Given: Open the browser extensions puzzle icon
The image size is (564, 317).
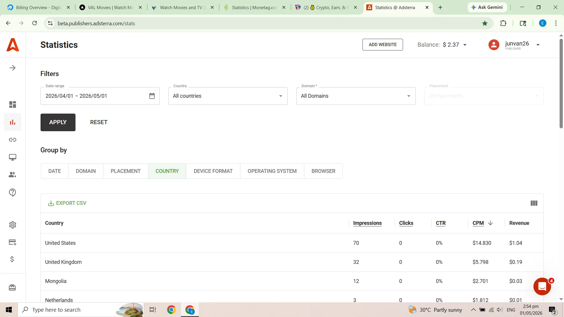Looking at the screenshot, I should point(503,23).
